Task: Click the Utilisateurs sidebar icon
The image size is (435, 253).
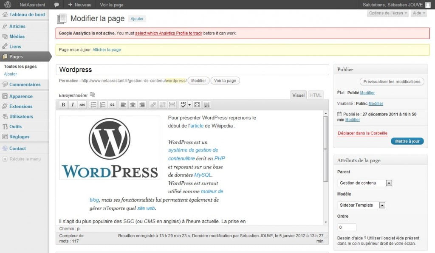Action: 5,116
